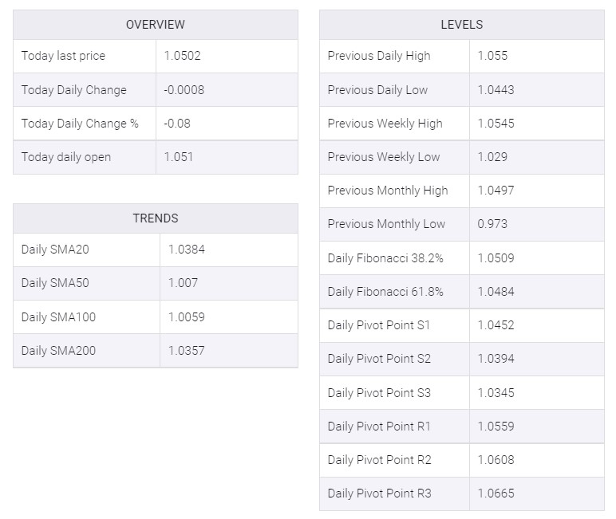The image size is (616, 519).
Task: Select the Previous Daily High value 1.055
Action: coord(492,56)
